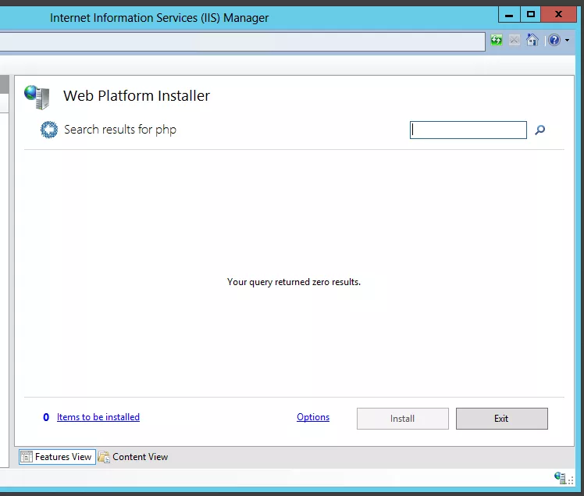This screenshot has height=496, width=584.
Task: Click the Web Platform Installer globe icon
Action: (x=37, y=97)
